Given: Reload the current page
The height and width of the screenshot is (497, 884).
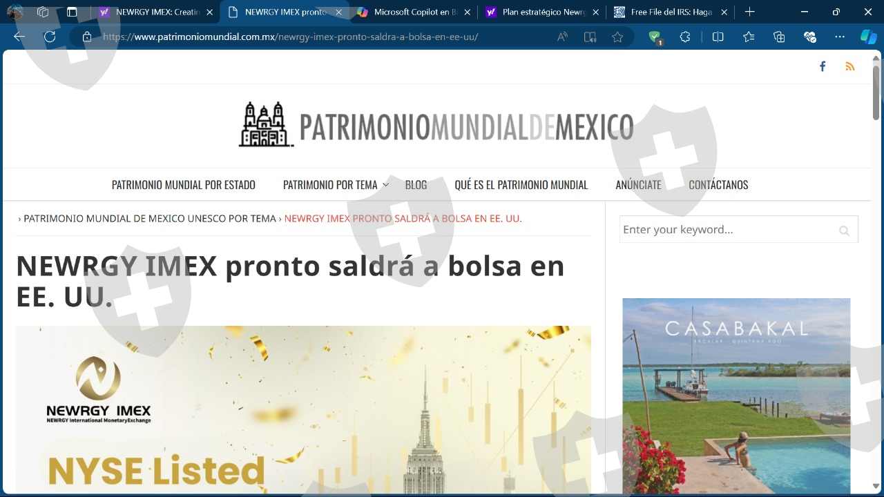Looking at the screenshot, I should [x=50, y=37].
